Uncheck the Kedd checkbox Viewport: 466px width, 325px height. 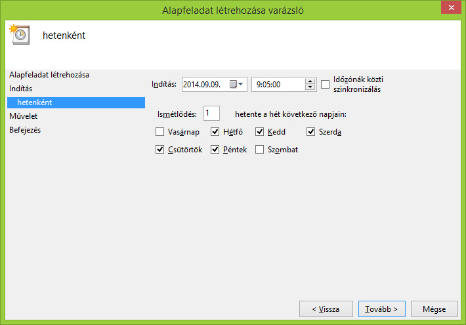260,132
